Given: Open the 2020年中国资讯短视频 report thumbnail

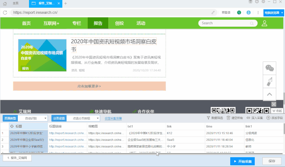Looking at the screenshot, I should pos(42,55).
